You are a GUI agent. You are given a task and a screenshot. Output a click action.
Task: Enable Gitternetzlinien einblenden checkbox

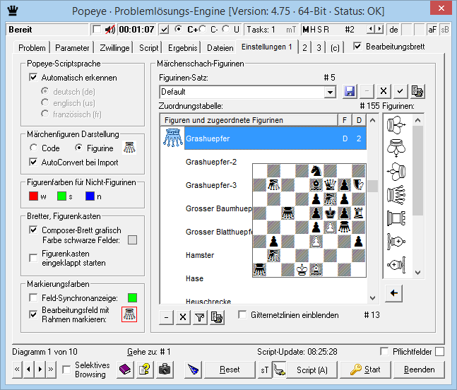[x=242, y=315]
